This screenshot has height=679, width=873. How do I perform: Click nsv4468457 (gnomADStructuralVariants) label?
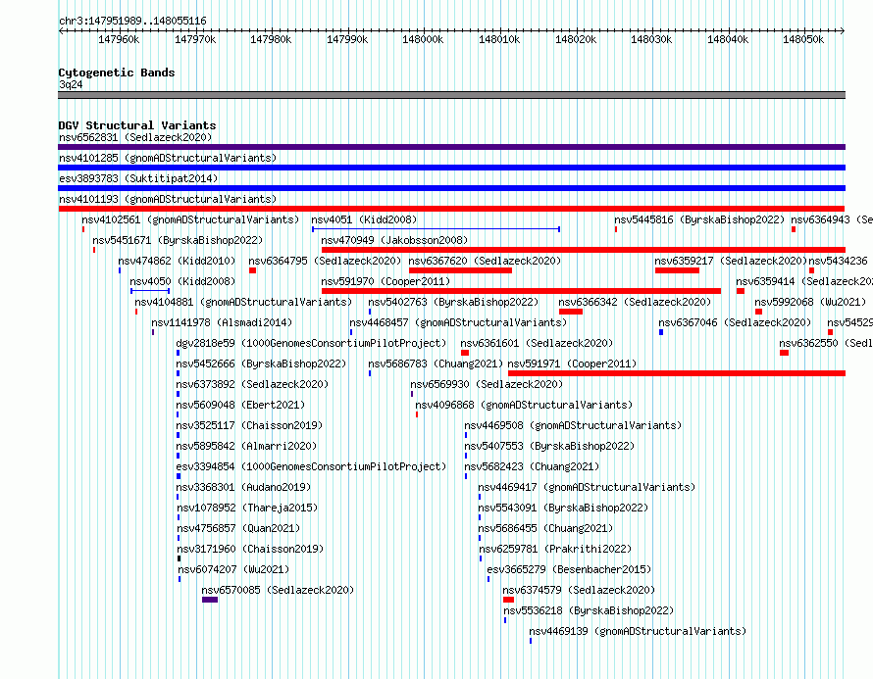458,322
